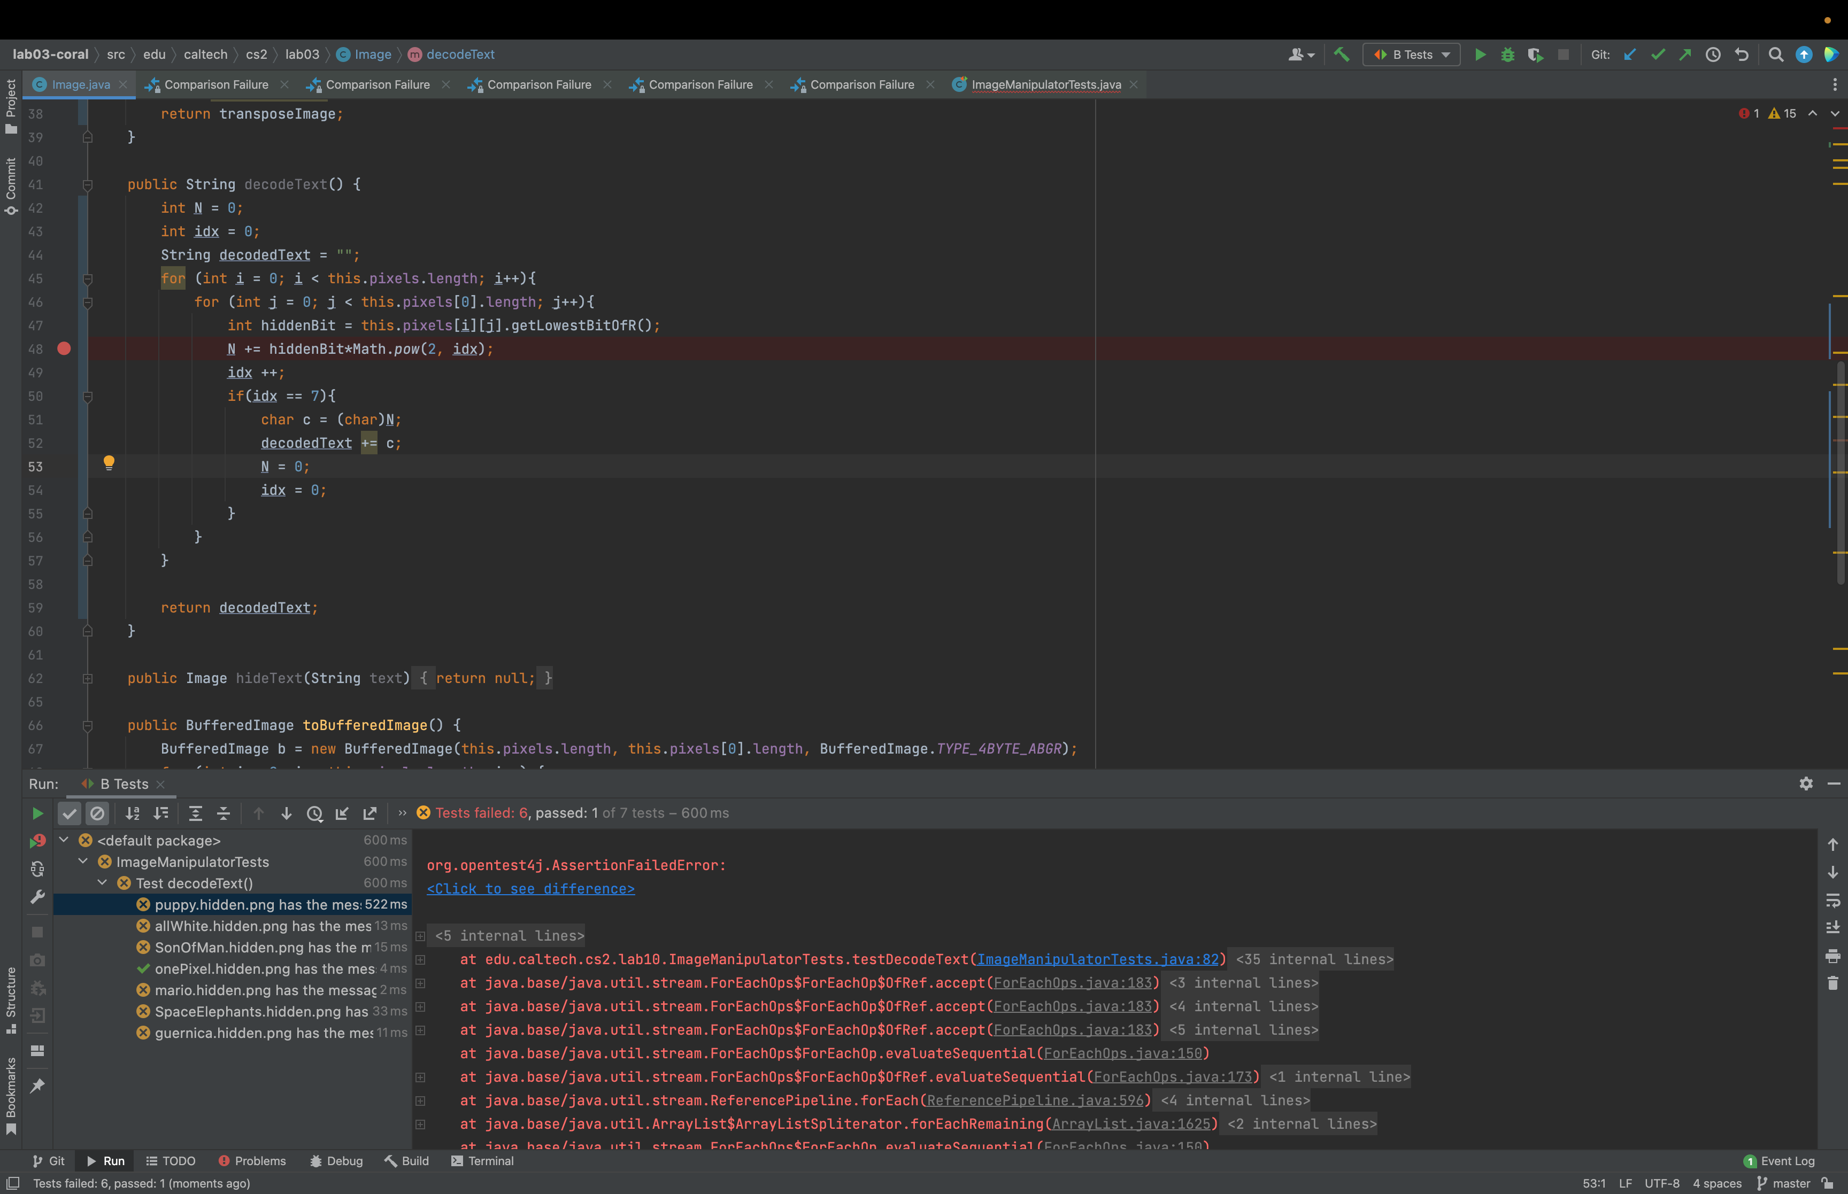Image resolution: width=1848 pixels, height=1194 pixels.
Task: Toggle breakpoint on line 48
Action: tap(64, 349)
